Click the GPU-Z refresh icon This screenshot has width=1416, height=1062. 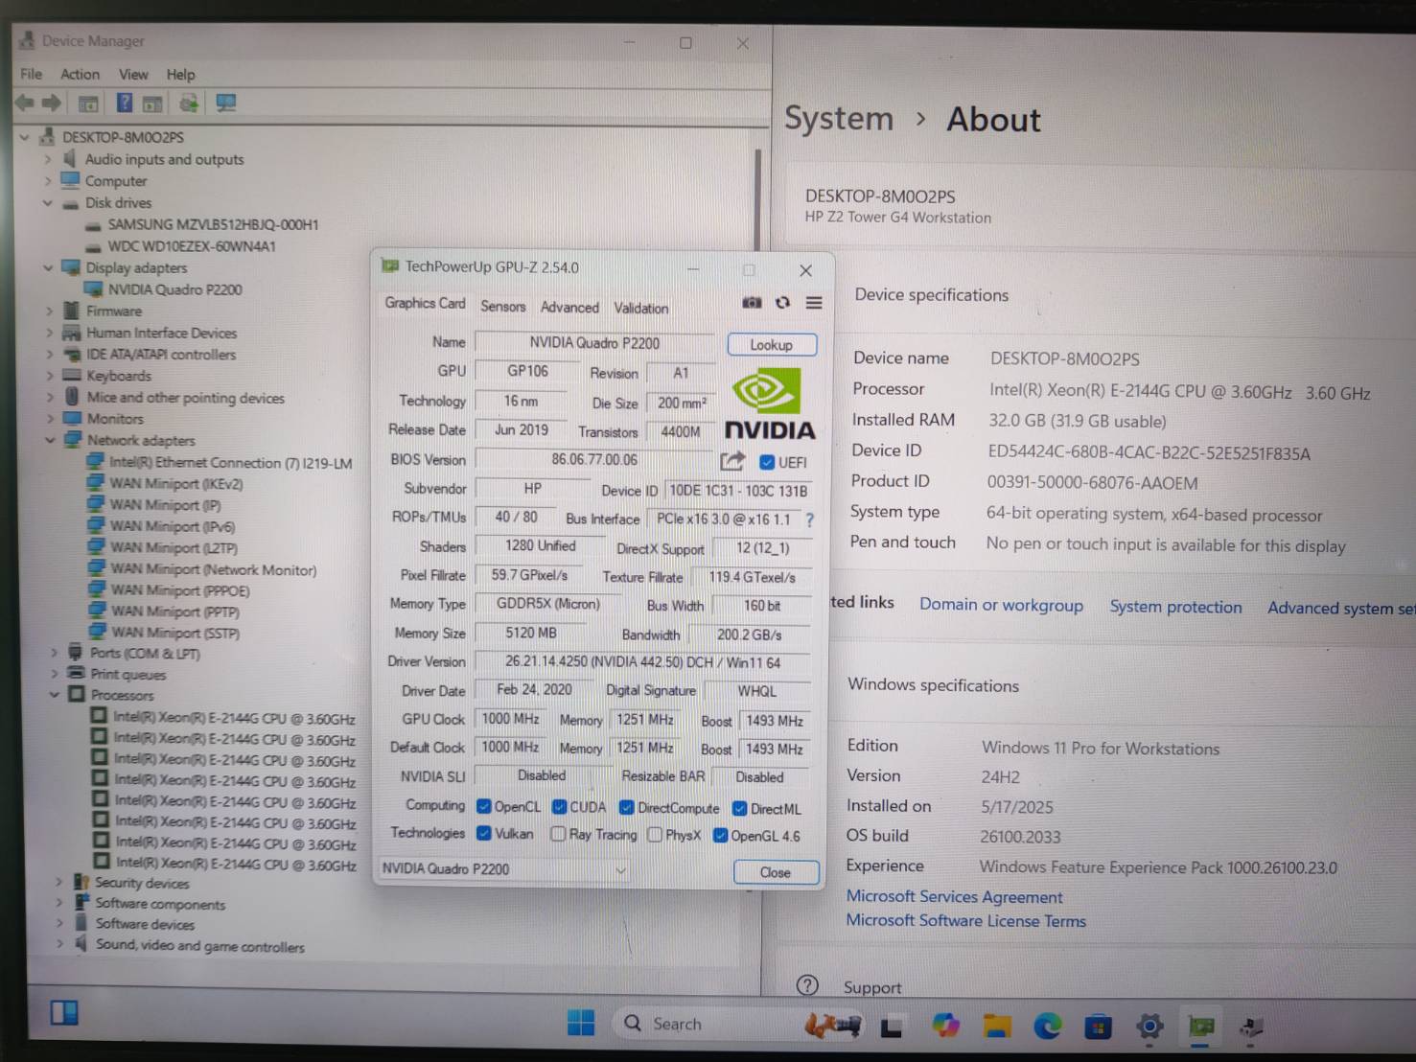coord(783,303)
